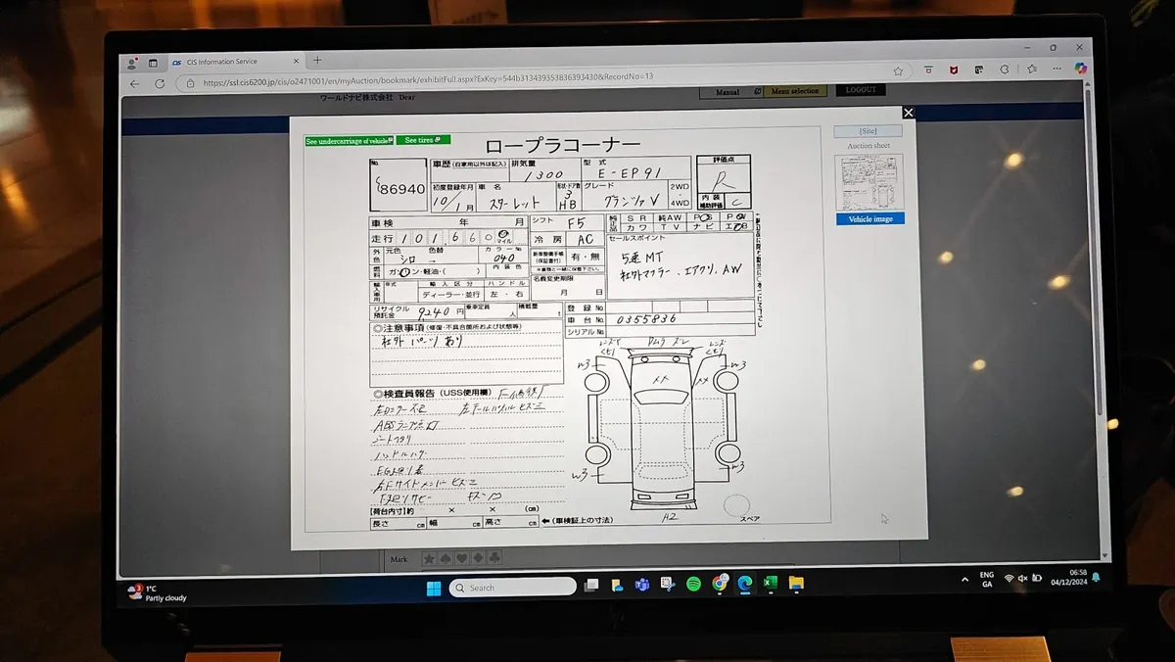Close the auction sheet popup
The image size is (1175, 662).
(x=908, y=113)
